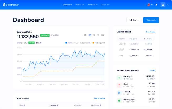Click the red Sent arrow icon
Screen dimensions: 172x109
(x=119, y=85)
